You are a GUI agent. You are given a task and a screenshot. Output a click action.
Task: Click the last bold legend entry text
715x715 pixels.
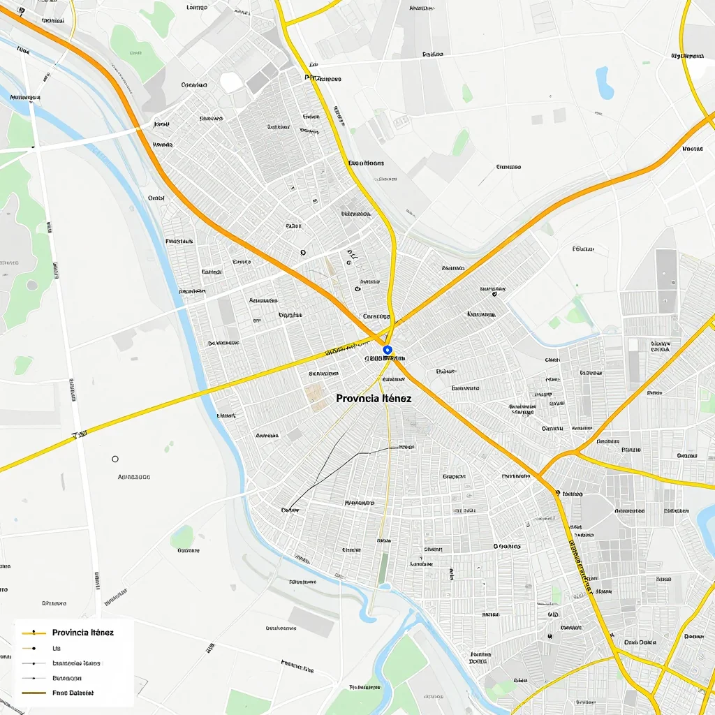point(73,693)
